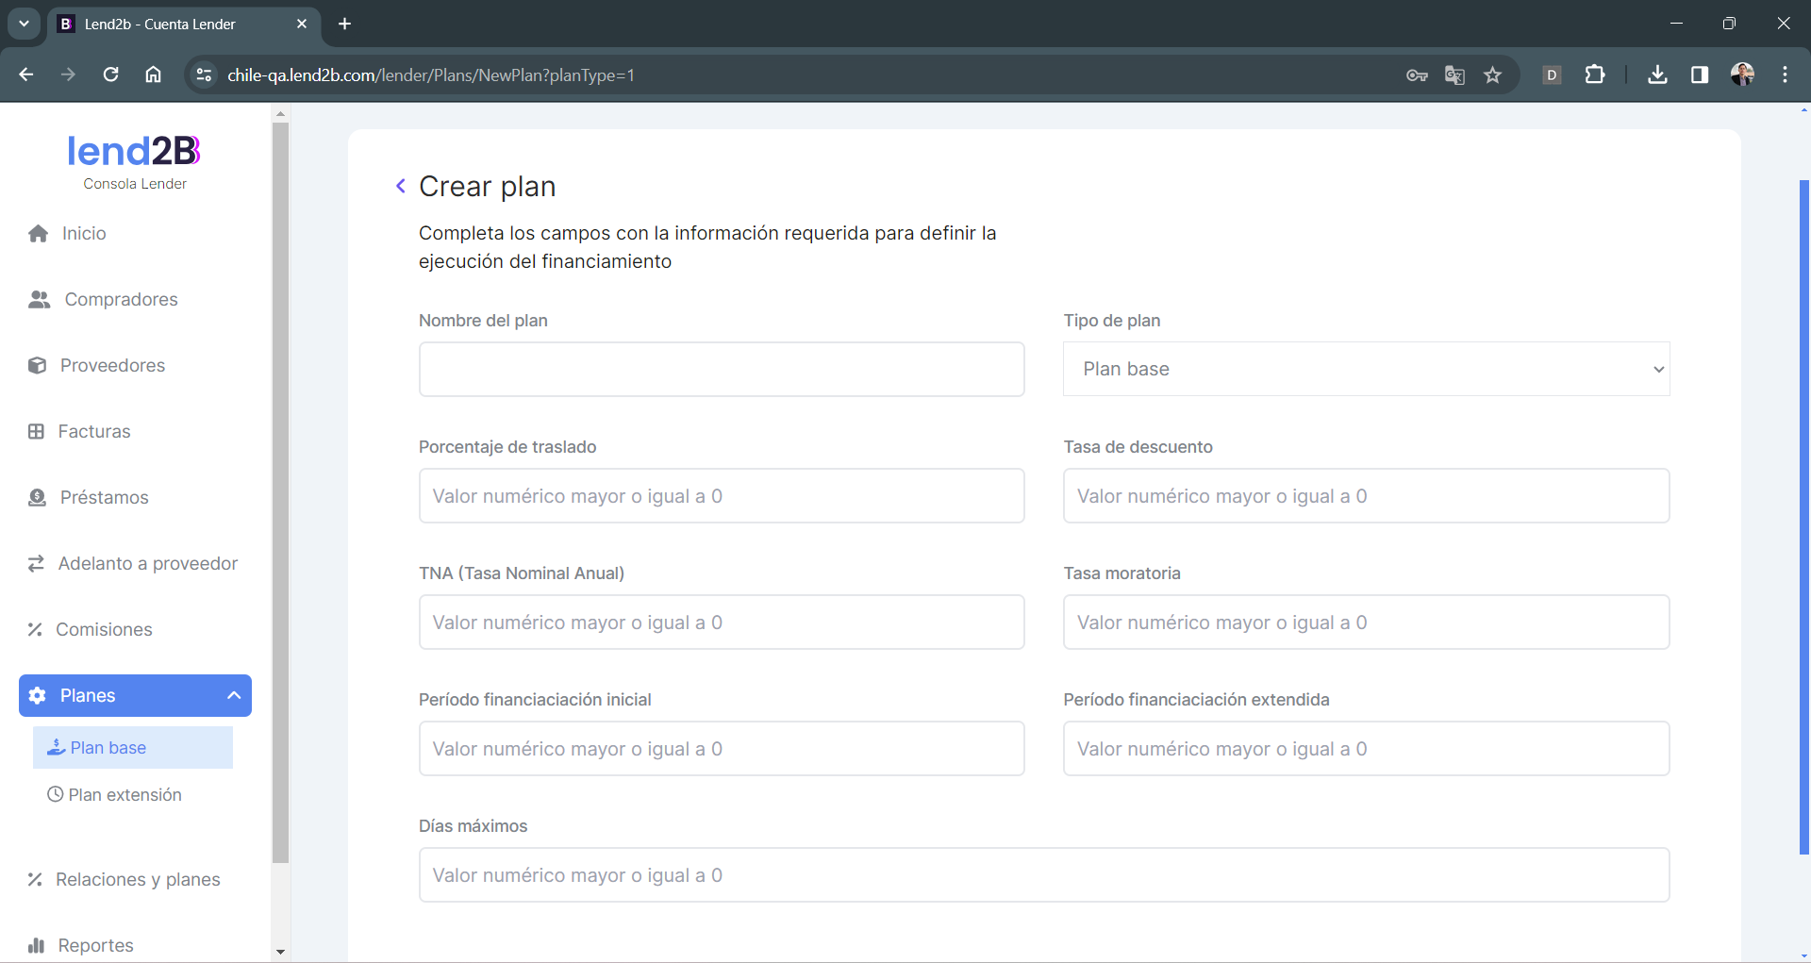Click the Préstamos money icon

pyautogui.click(x=37, y=498)
